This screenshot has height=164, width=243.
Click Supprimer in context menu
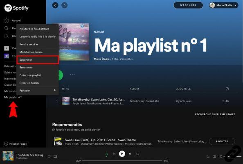[x=38, y=60]
